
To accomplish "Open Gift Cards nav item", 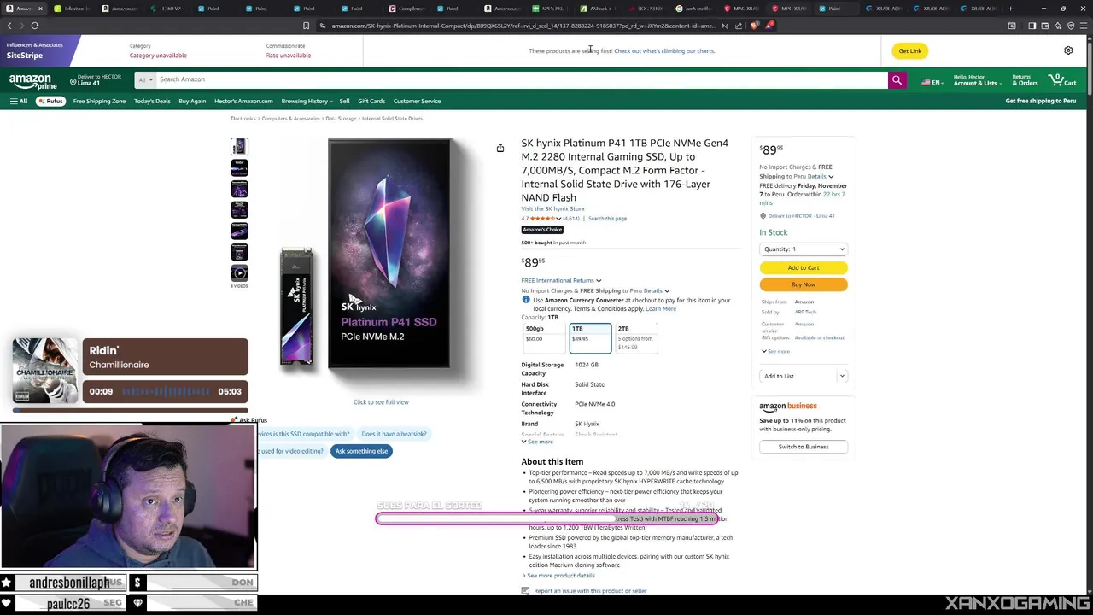I will pos(371,101).
